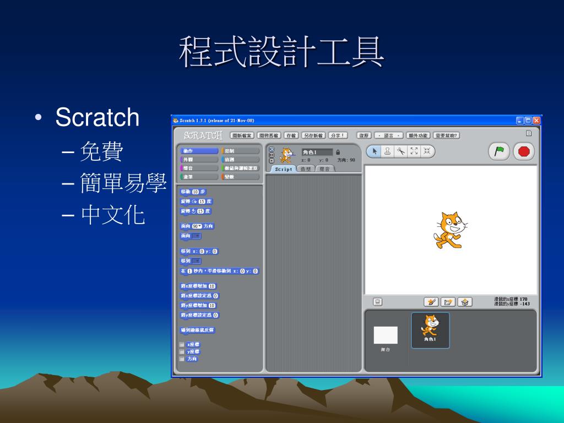The width and height of the screenshot is (564, 423).
Task: Click the 復原 undo button
Action: [364, 135]
